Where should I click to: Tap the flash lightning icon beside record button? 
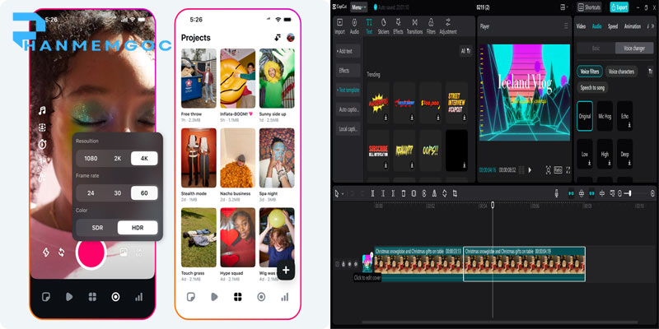[x=46, y=253]
